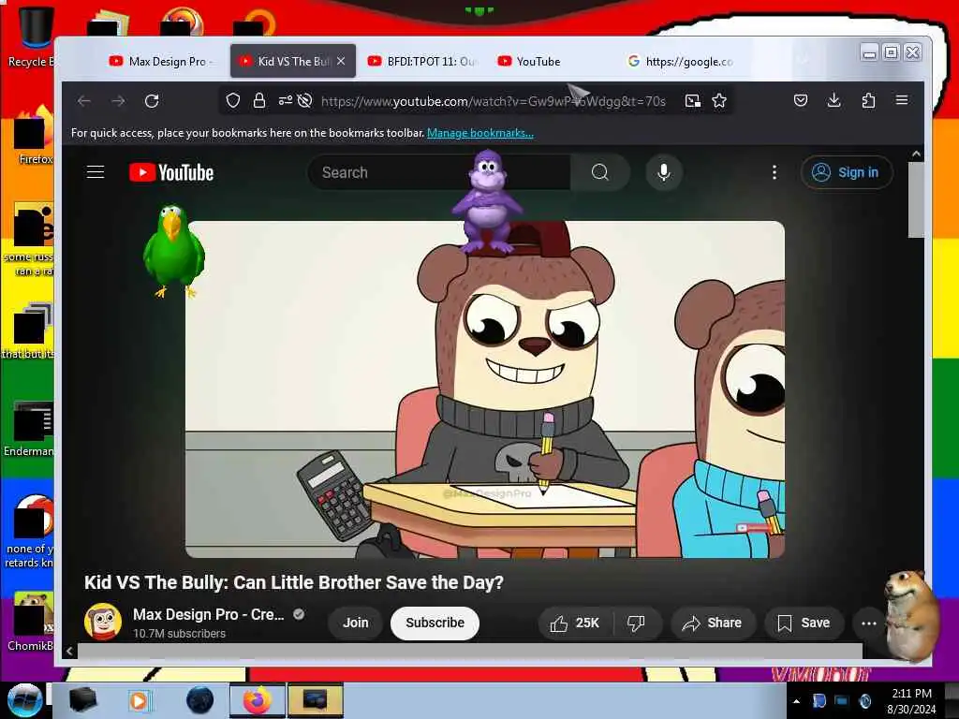Reload the page with the refresh icon
The width and height of the screenshot is (959, 719).
(x=152, y=101)
